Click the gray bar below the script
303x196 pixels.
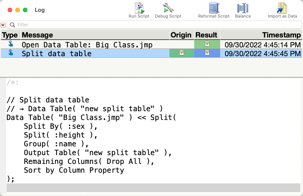(x=153, y=187)
